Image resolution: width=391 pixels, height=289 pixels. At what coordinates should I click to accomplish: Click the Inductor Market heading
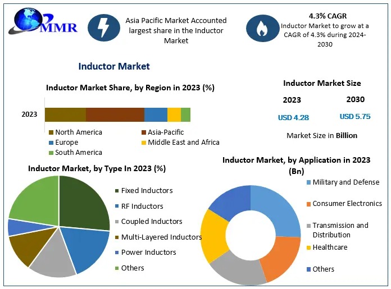click(x=114, y=67)
